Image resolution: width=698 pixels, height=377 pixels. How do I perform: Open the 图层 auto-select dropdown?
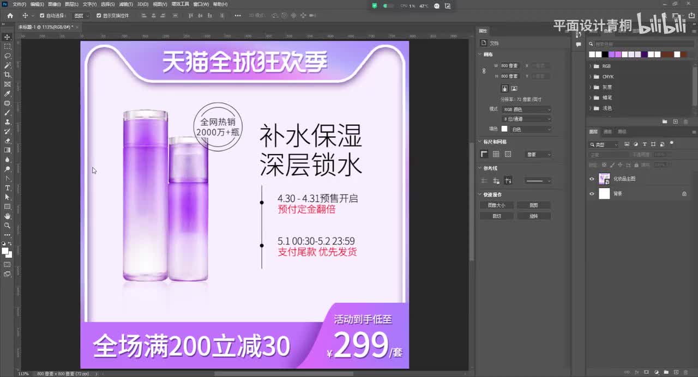[81, 16]
